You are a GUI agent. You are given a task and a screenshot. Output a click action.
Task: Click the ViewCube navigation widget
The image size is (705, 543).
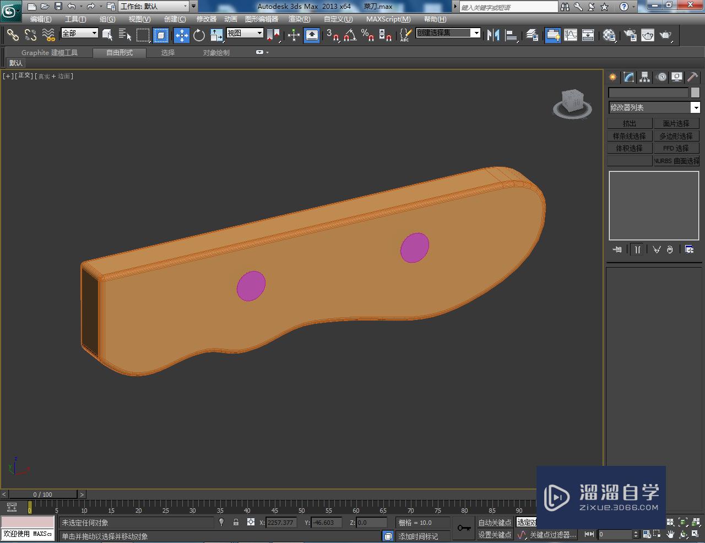pyautogui.click(x=573, y=104)
